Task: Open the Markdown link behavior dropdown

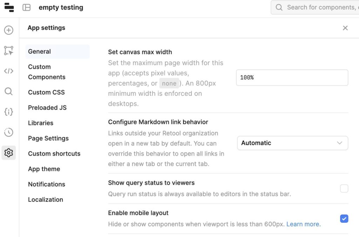Action: (292, 143)
